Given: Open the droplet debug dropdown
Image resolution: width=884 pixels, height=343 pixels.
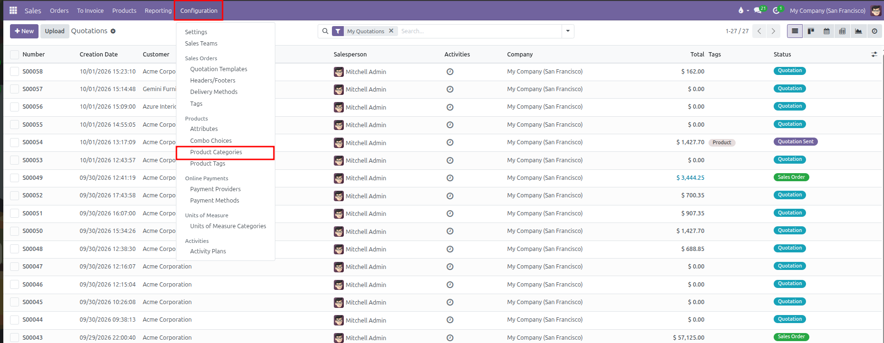Looking at the screenshot, I should click(743, 10).
